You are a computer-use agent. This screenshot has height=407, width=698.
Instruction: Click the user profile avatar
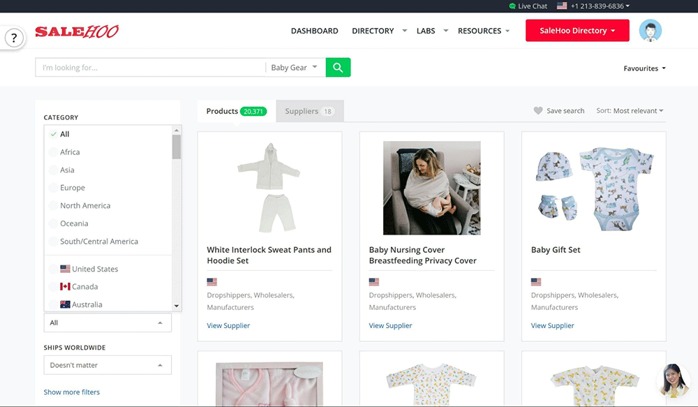point(650,31)
